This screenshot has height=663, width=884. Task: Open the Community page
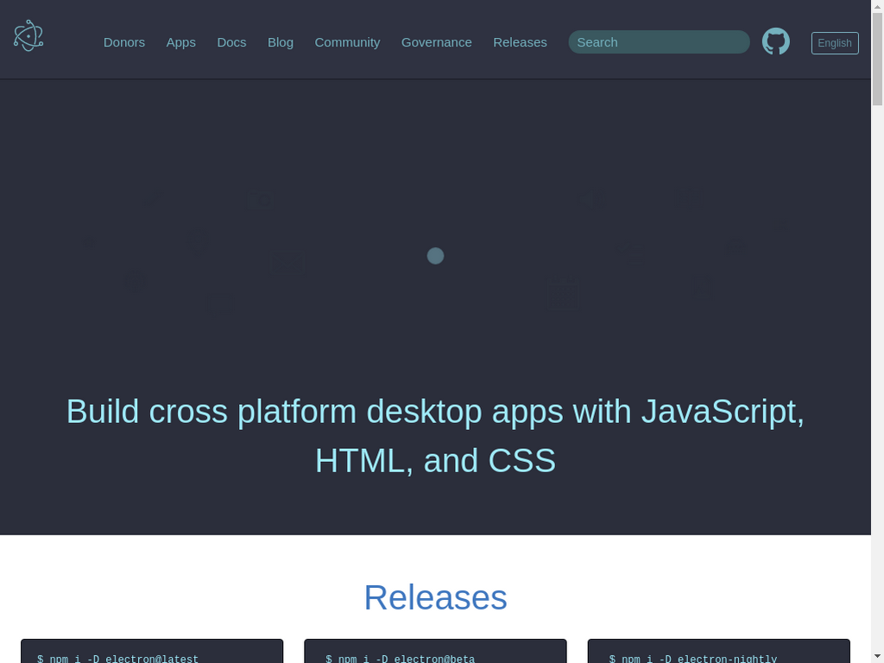347,42
